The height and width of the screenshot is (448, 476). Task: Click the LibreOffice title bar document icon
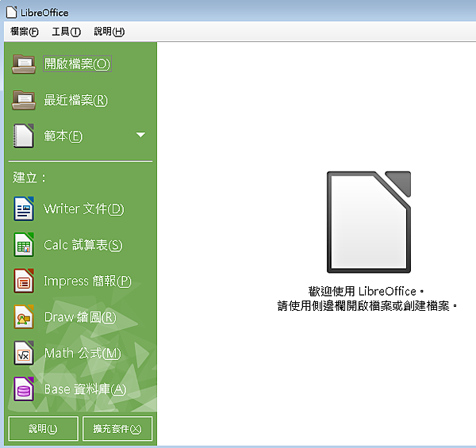(x=12, y=12)
